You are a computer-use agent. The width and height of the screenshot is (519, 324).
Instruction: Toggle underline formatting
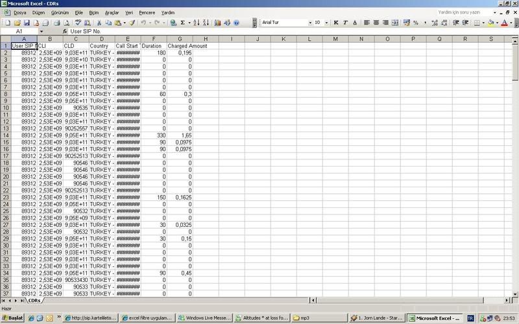point(355,23)
